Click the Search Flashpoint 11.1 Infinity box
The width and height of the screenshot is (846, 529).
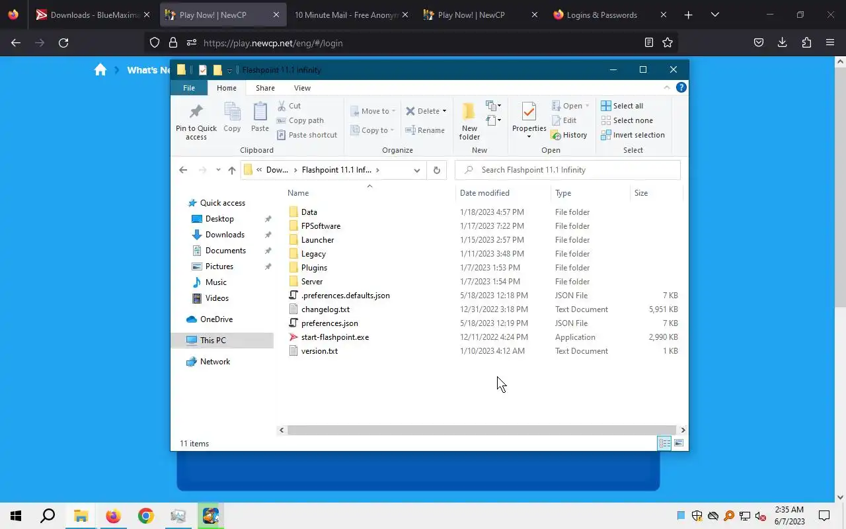click(568, 170)
